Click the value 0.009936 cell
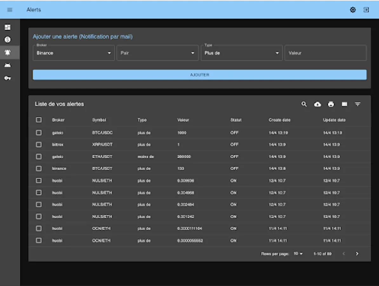379x286 pixels. coord(186,180)
